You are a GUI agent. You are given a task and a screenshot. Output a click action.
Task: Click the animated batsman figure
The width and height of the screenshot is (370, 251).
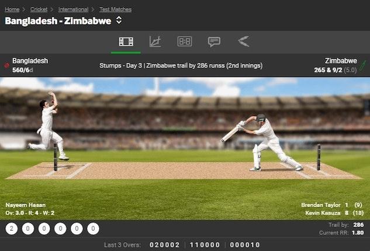(x=262, y=142)
